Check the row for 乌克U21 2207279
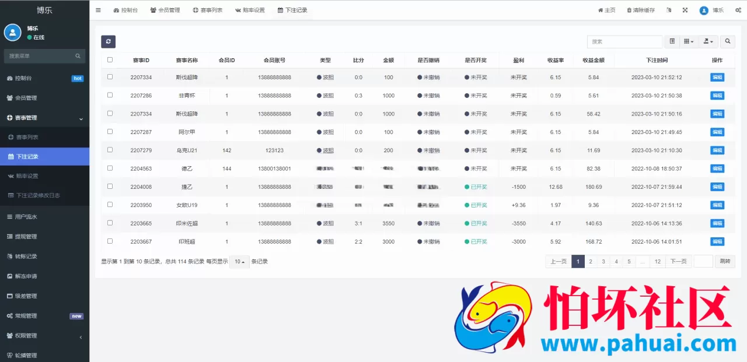This screenshot has height=362, width=747. click(110, 150)
